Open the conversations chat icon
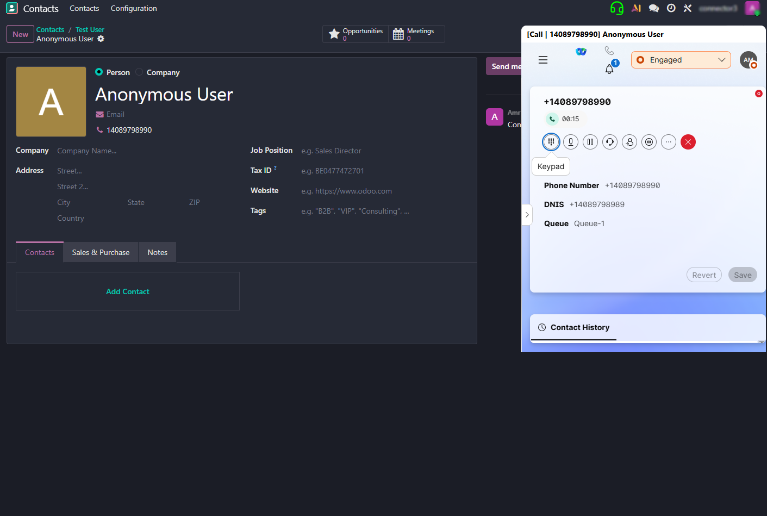 click(x=654, y=8)
